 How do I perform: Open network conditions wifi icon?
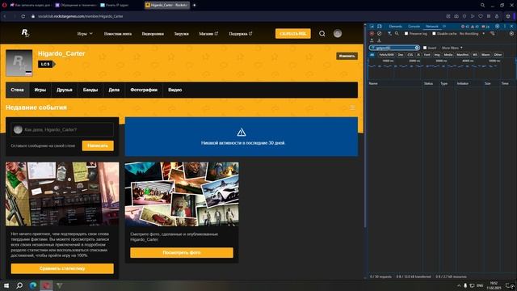[492, 34]
